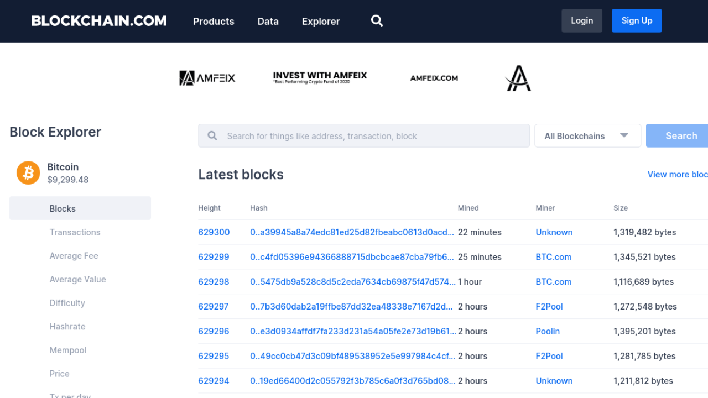Open block height 629300
The width and height of the screenshot is (708, 398).
click(x=214, y=232)
